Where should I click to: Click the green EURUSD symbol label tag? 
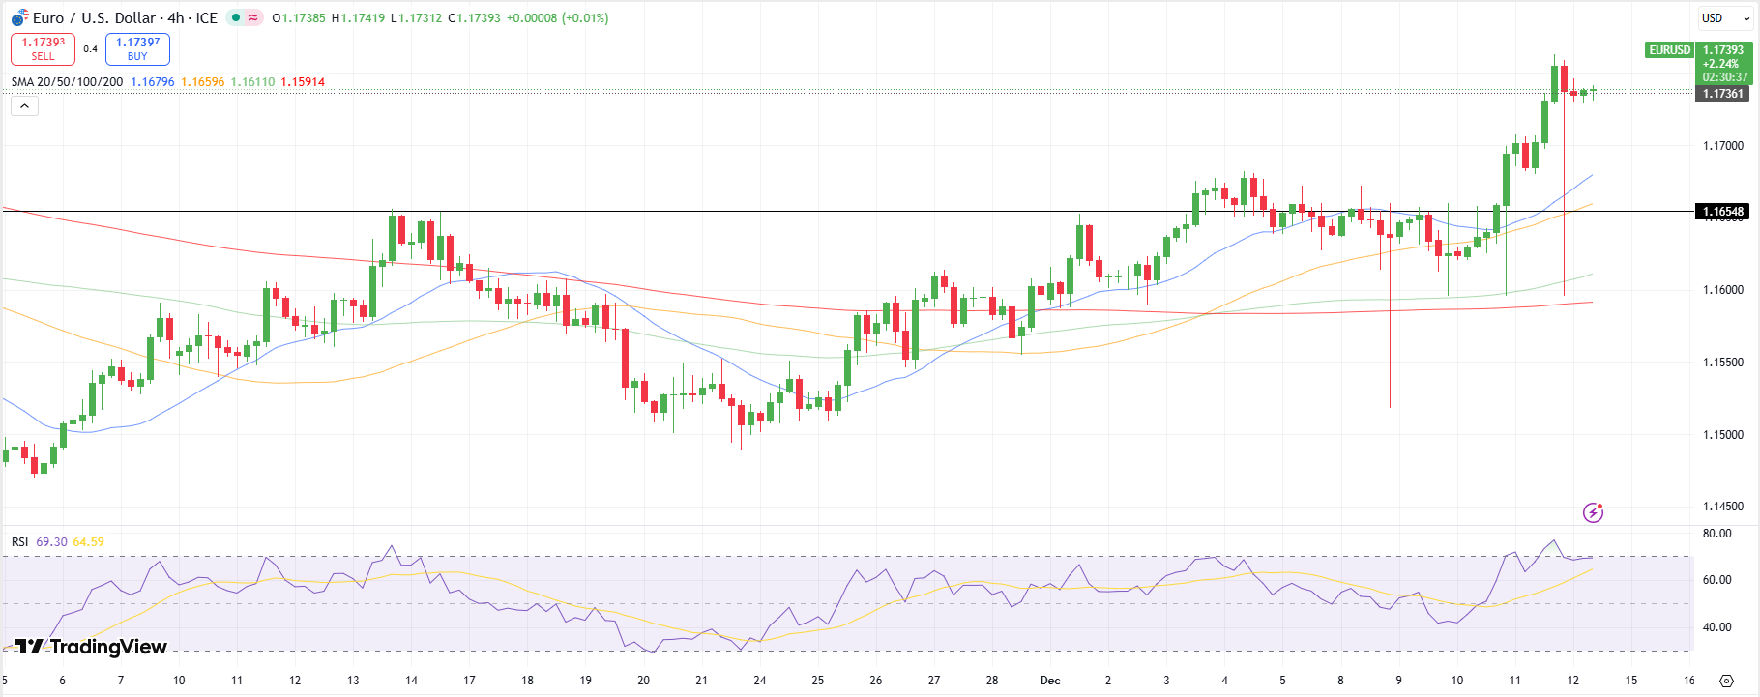click(1669, 50)
